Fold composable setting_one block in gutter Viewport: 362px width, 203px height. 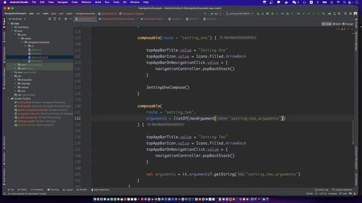point(90,38)
